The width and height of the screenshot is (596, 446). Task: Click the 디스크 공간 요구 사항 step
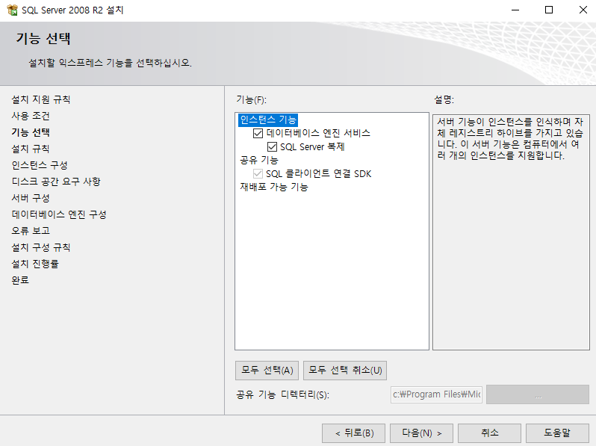click(56, 182)
